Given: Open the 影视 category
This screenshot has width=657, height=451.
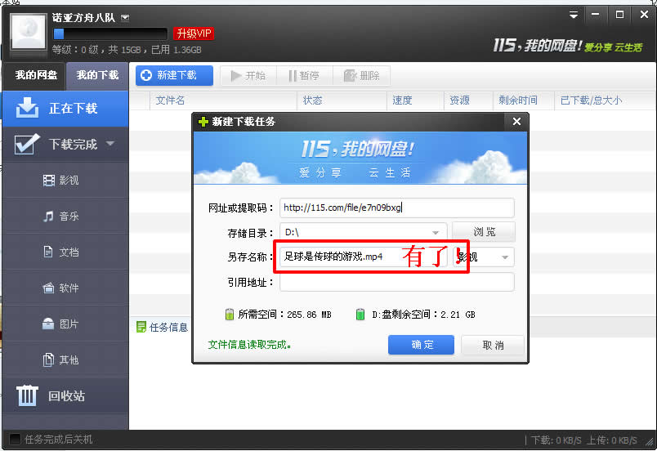Looking at the screenshot, I should coord(65,180).
